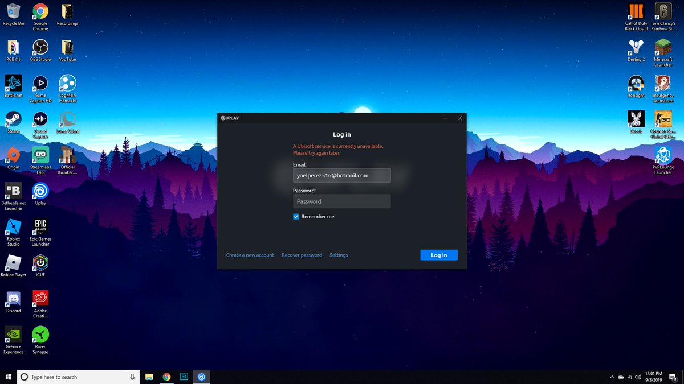684x384 pixels.
Task: Launch Tom Clancy's Rainbow Six shortcut
Action: [x=663, y=17]
